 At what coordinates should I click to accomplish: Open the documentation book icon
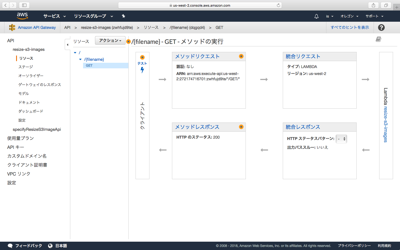378,39
